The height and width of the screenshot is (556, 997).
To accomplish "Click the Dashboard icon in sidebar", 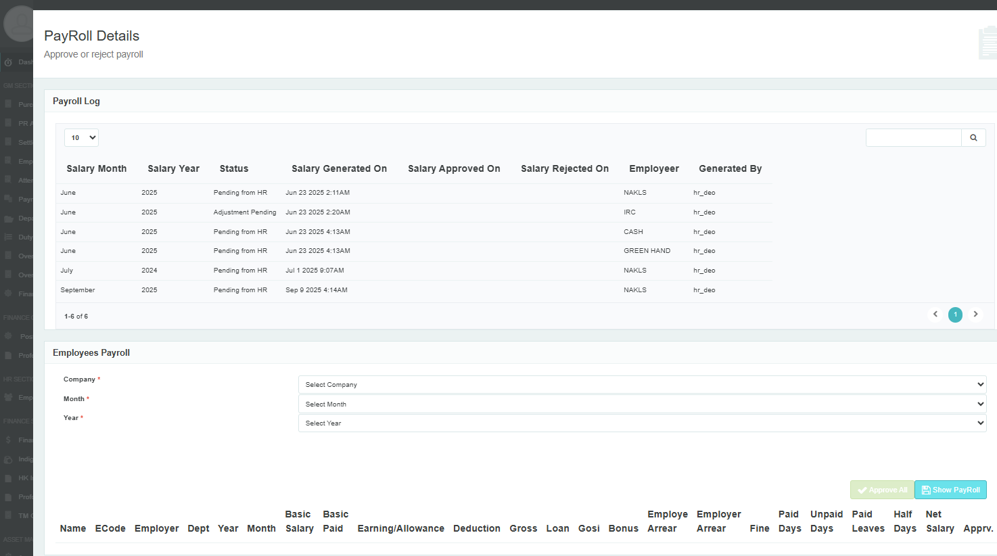I will pyautogui.click(x=8, y=62).
